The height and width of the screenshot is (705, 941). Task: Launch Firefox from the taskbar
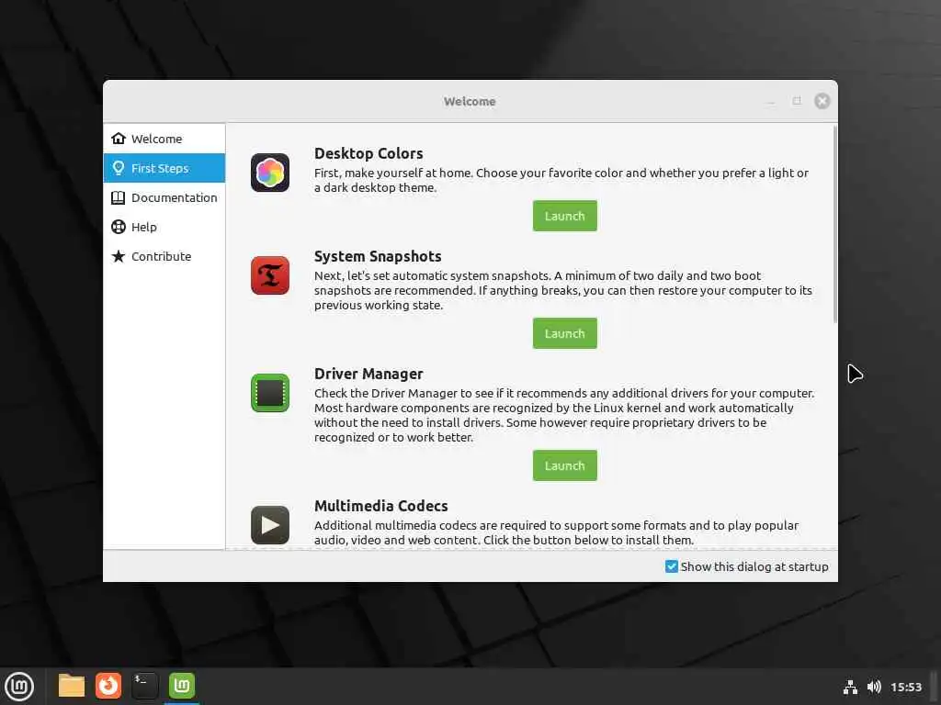click(x=108, y=686)
